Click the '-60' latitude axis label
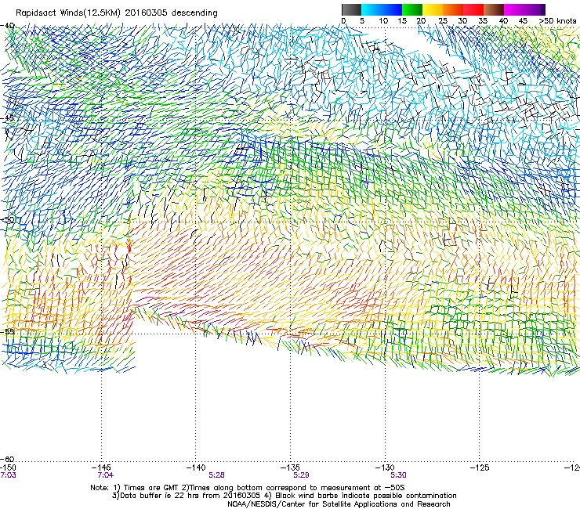Image resolution: width=580 pixels, height=509 pixels. click(x=7, y=460)
